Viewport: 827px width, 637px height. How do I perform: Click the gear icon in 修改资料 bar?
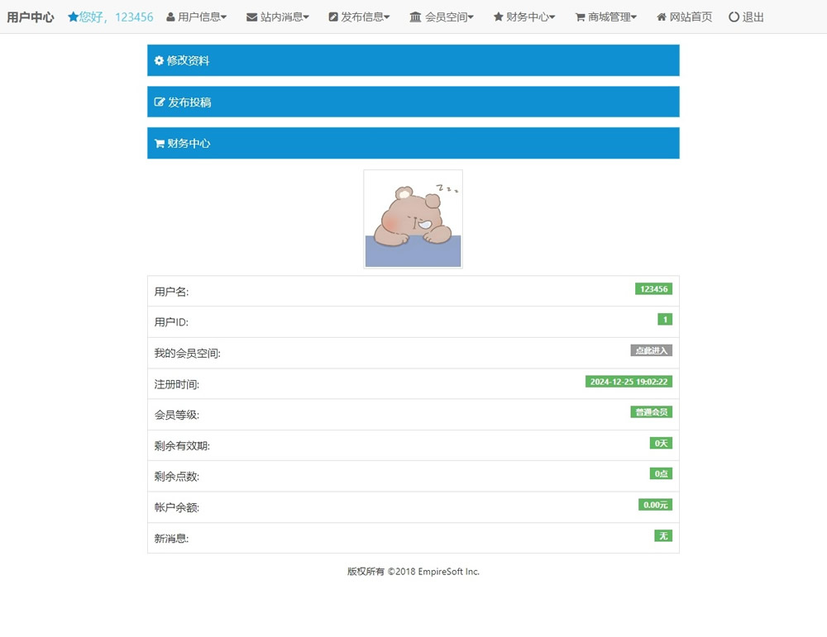coord(159,60)
